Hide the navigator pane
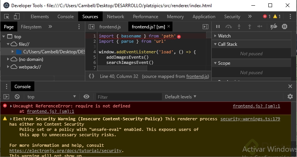The image size is (297, 157). pos(91,27)
